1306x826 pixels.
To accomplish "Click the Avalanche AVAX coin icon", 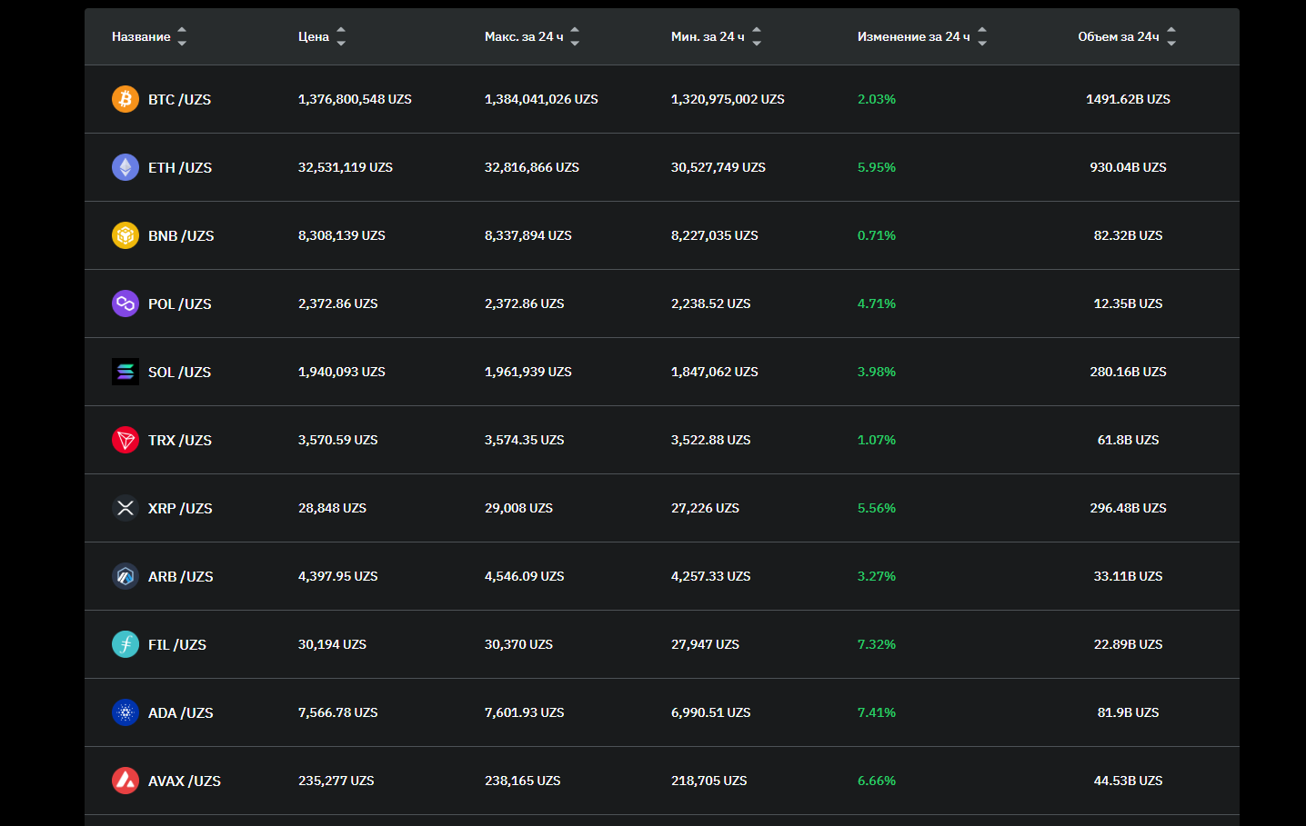I will tap(126, 781).
